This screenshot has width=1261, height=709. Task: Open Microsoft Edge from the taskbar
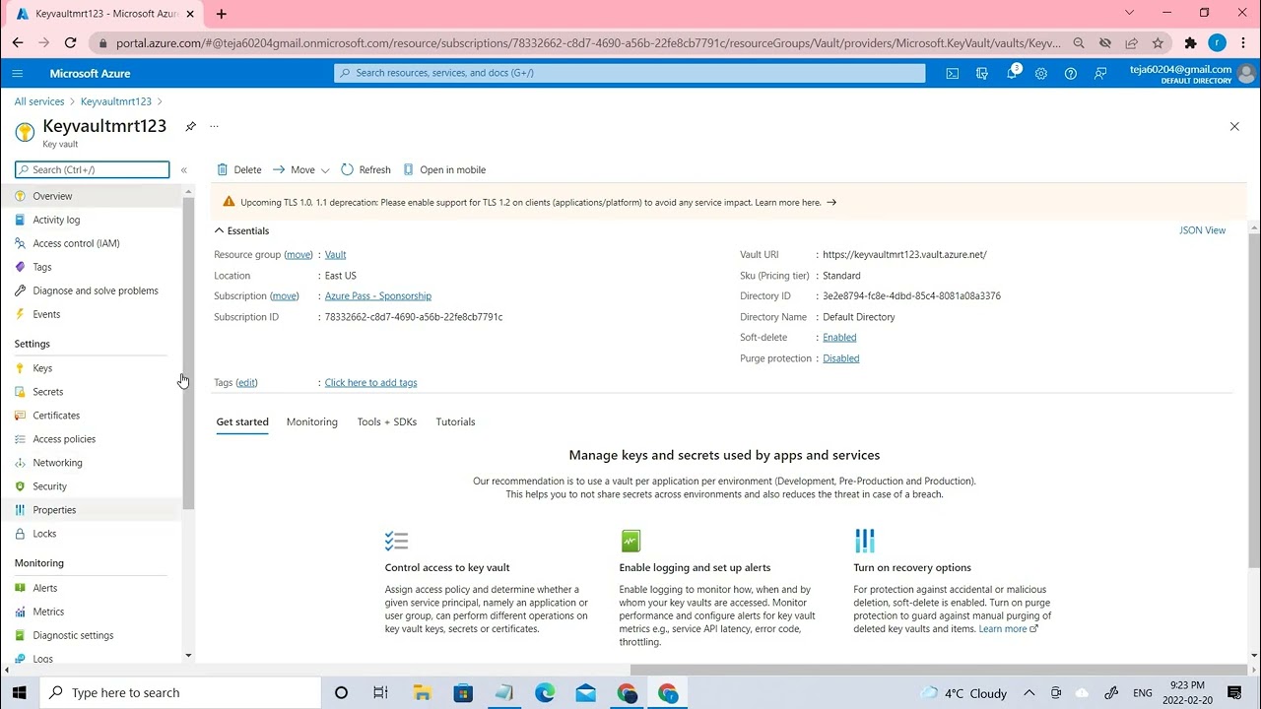click(x=545, y=692)
